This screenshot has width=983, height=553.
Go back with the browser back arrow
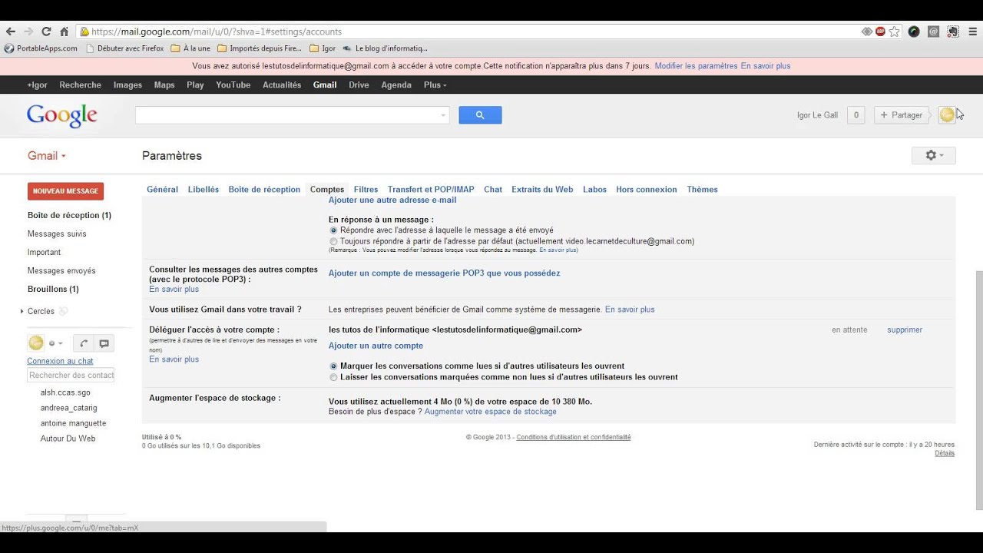pos(10,31)
